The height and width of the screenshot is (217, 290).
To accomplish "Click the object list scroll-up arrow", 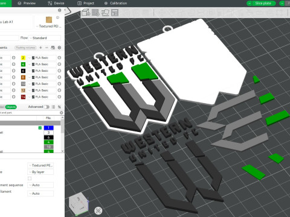I will (62, 118).
